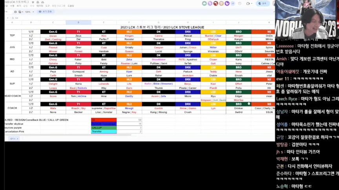Select the 'Bdd' cell
Screen dimensions: 339x190
[x=104, y=59]
